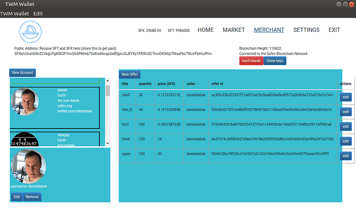Click 'username: danieldabek' label
356x217 pixels.
tap(29, 187)
